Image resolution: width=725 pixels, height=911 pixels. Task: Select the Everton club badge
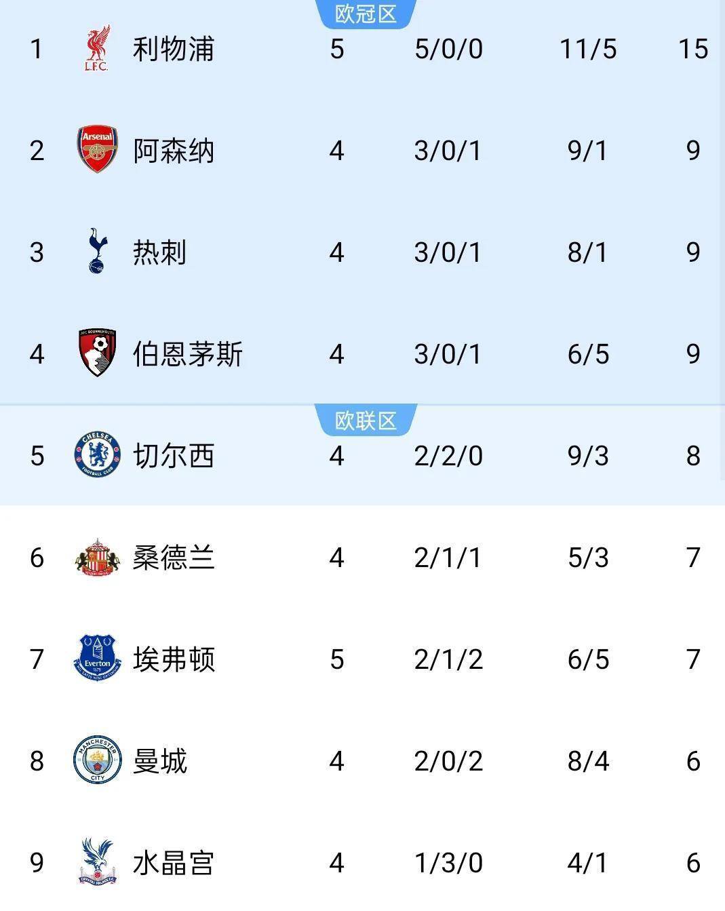click(x=98, y=659)
